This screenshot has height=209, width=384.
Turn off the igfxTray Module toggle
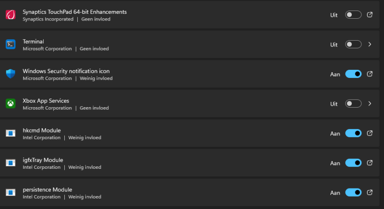353,163
